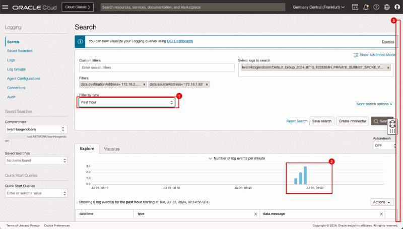The image size is (403, 229).
Task: Open the Compartment dropdown
Action: point(36,129)
